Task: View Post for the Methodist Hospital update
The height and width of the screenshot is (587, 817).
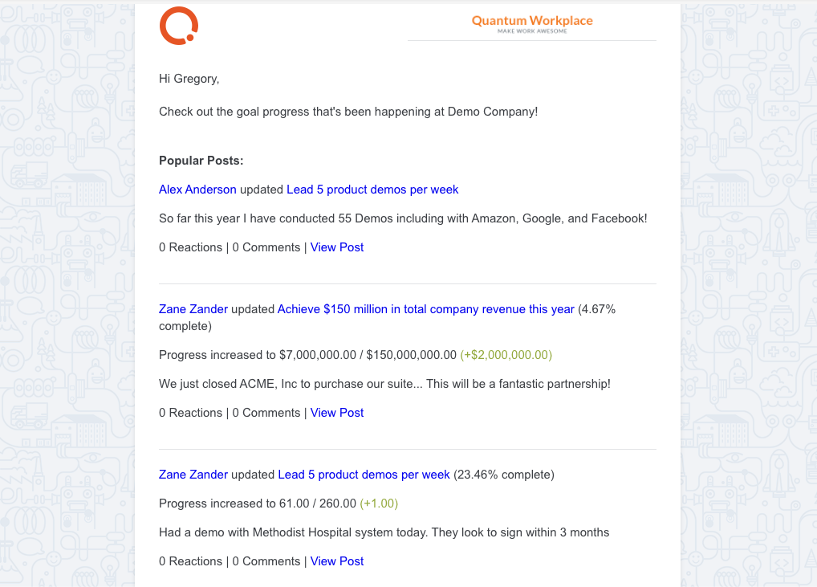Action: tap(336, 561)
